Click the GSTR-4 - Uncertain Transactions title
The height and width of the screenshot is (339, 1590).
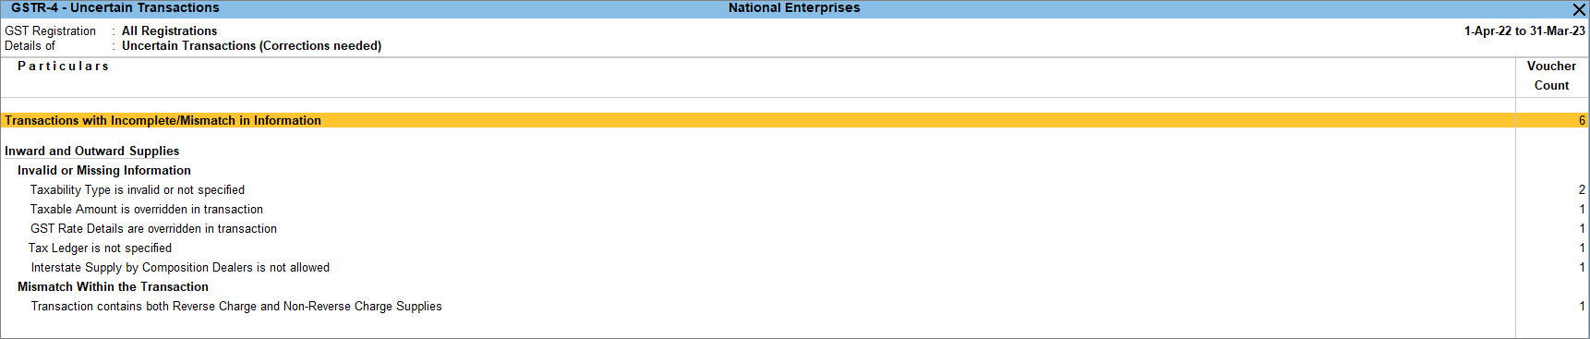click(x=115, y=7)
